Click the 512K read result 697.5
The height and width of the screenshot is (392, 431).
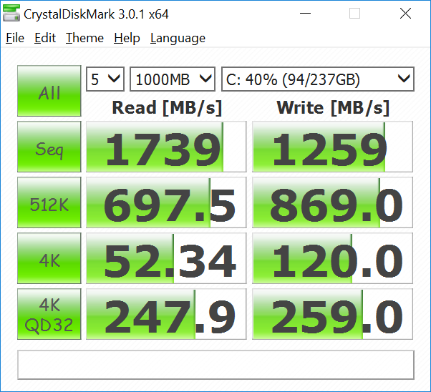pyautogui.click(x=166, y=202)
